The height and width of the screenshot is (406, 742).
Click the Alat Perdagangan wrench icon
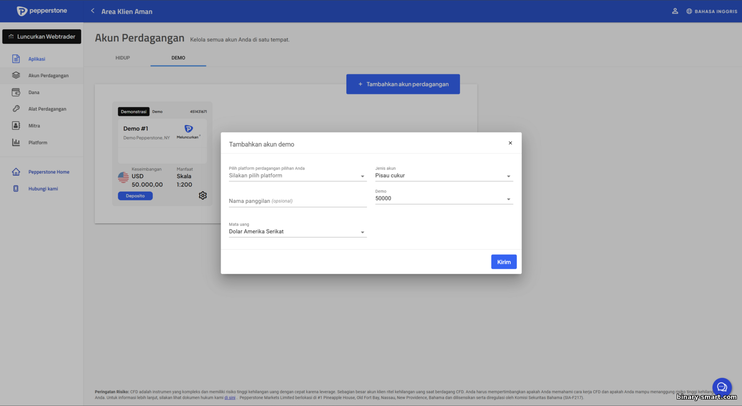click(x=16, y=109)
